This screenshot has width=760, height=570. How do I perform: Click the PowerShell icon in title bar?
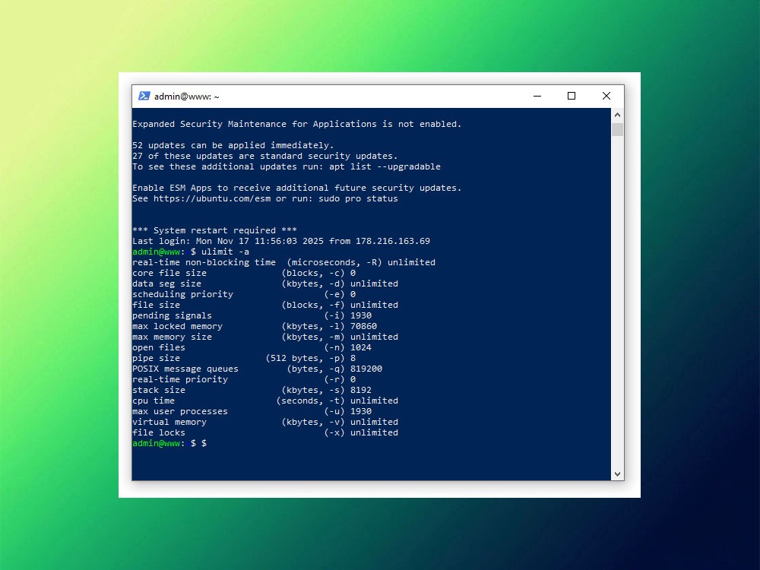(x=144, y=97)
